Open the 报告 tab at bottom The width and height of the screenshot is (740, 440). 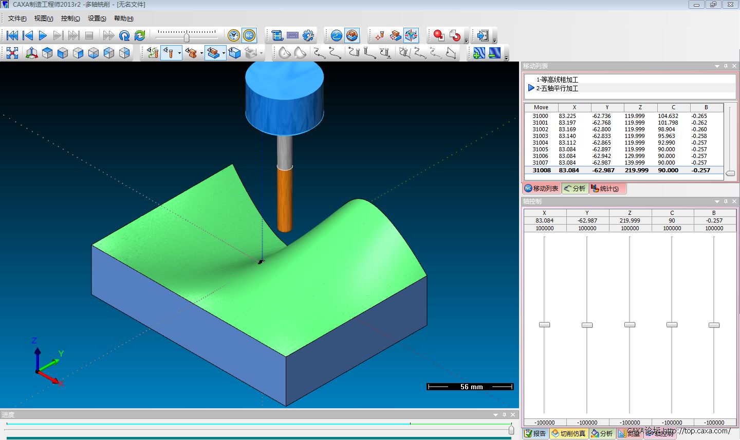535,433
